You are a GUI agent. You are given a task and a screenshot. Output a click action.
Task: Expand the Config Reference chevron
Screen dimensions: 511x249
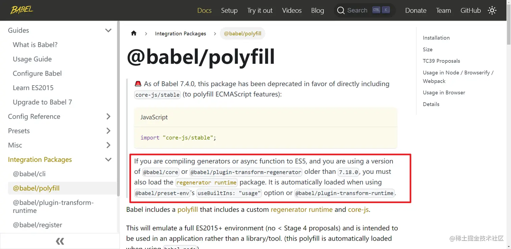(108, 116)
